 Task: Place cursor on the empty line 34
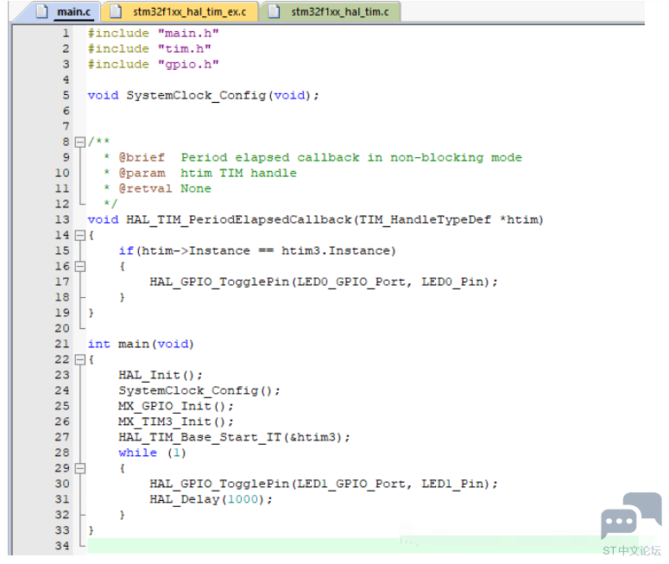(x=259, y=546)
